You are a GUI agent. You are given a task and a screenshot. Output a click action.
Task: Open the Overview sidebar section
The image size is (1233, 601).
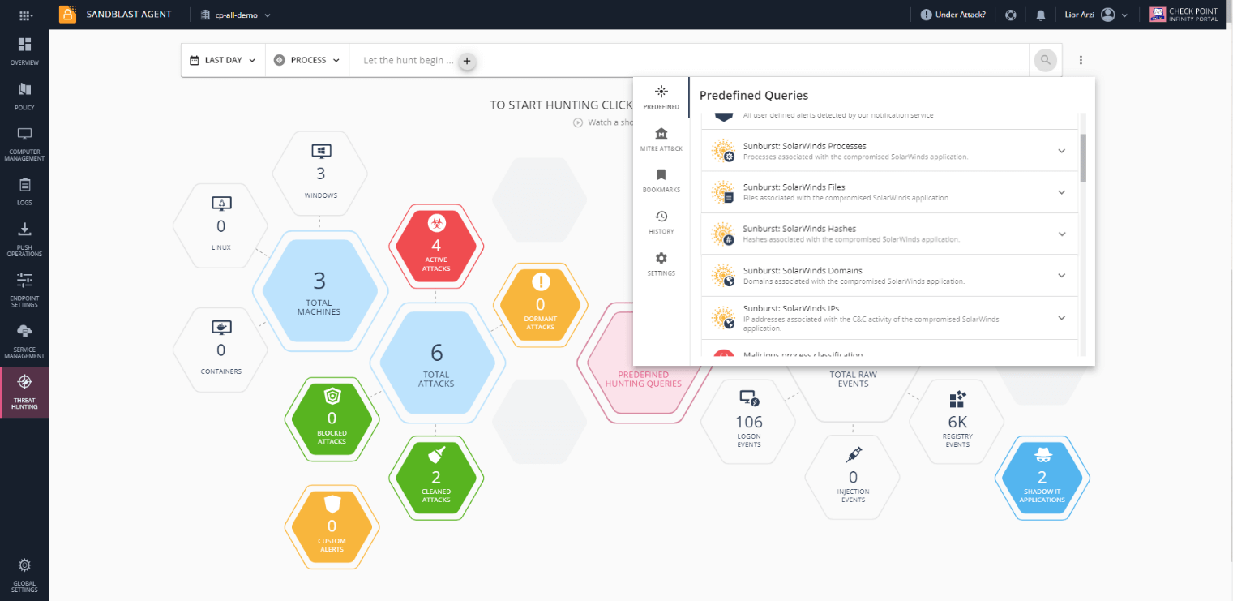pyautogui.click(x=24, y=51)
